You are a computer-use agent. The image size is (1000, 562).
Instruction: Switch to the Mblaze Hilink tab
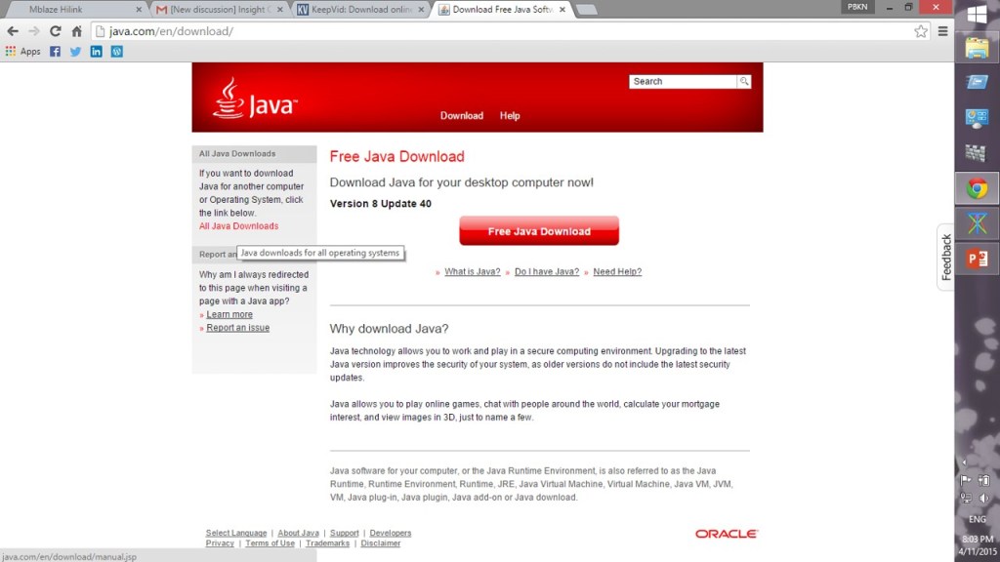coord(73,10)
